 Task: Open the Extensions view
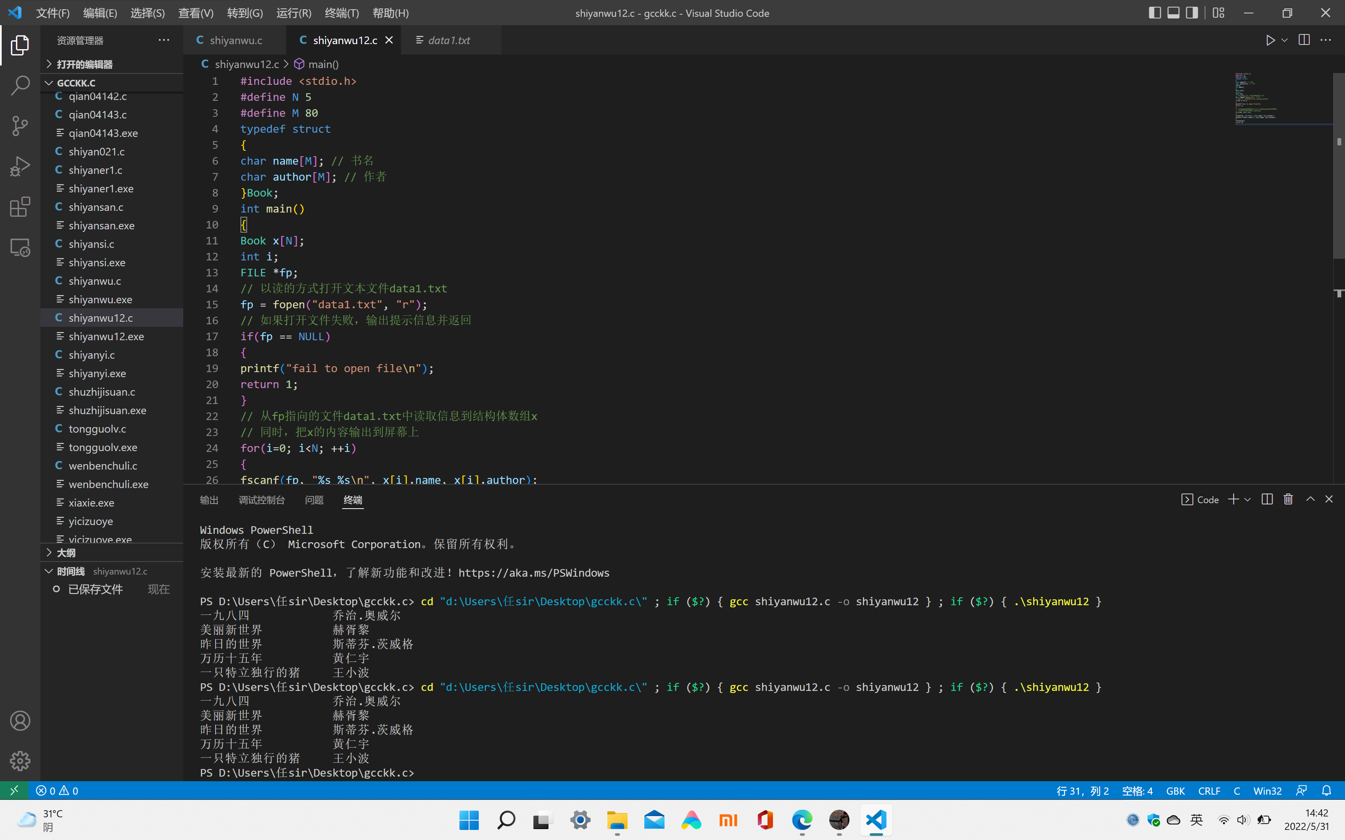pyautogui.click(x=20, y=207)
